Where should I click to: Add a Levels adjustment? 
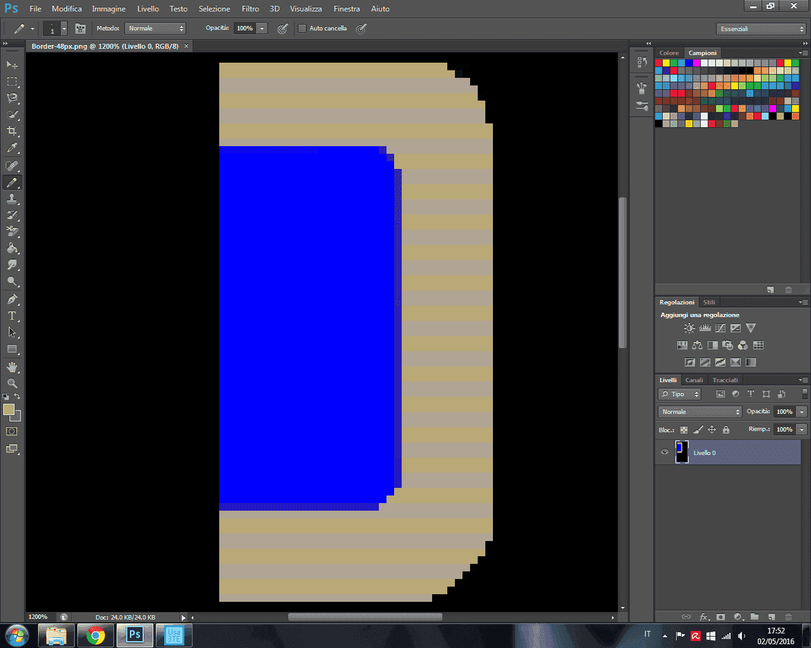click(x=705, y=328)
